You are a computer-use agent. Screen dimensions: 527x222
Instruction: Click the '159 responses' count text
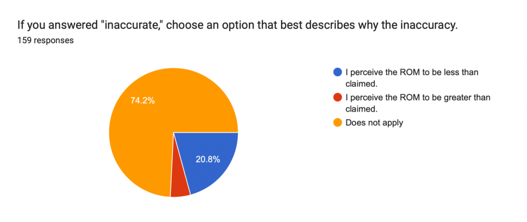(45, 40)
